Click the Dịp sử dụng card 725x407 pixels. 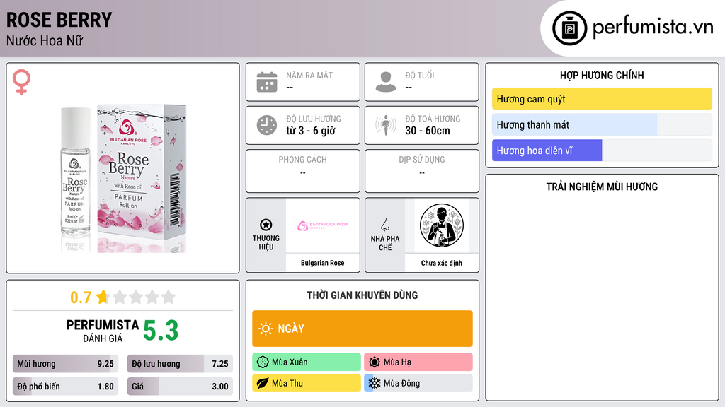(422, 171)
